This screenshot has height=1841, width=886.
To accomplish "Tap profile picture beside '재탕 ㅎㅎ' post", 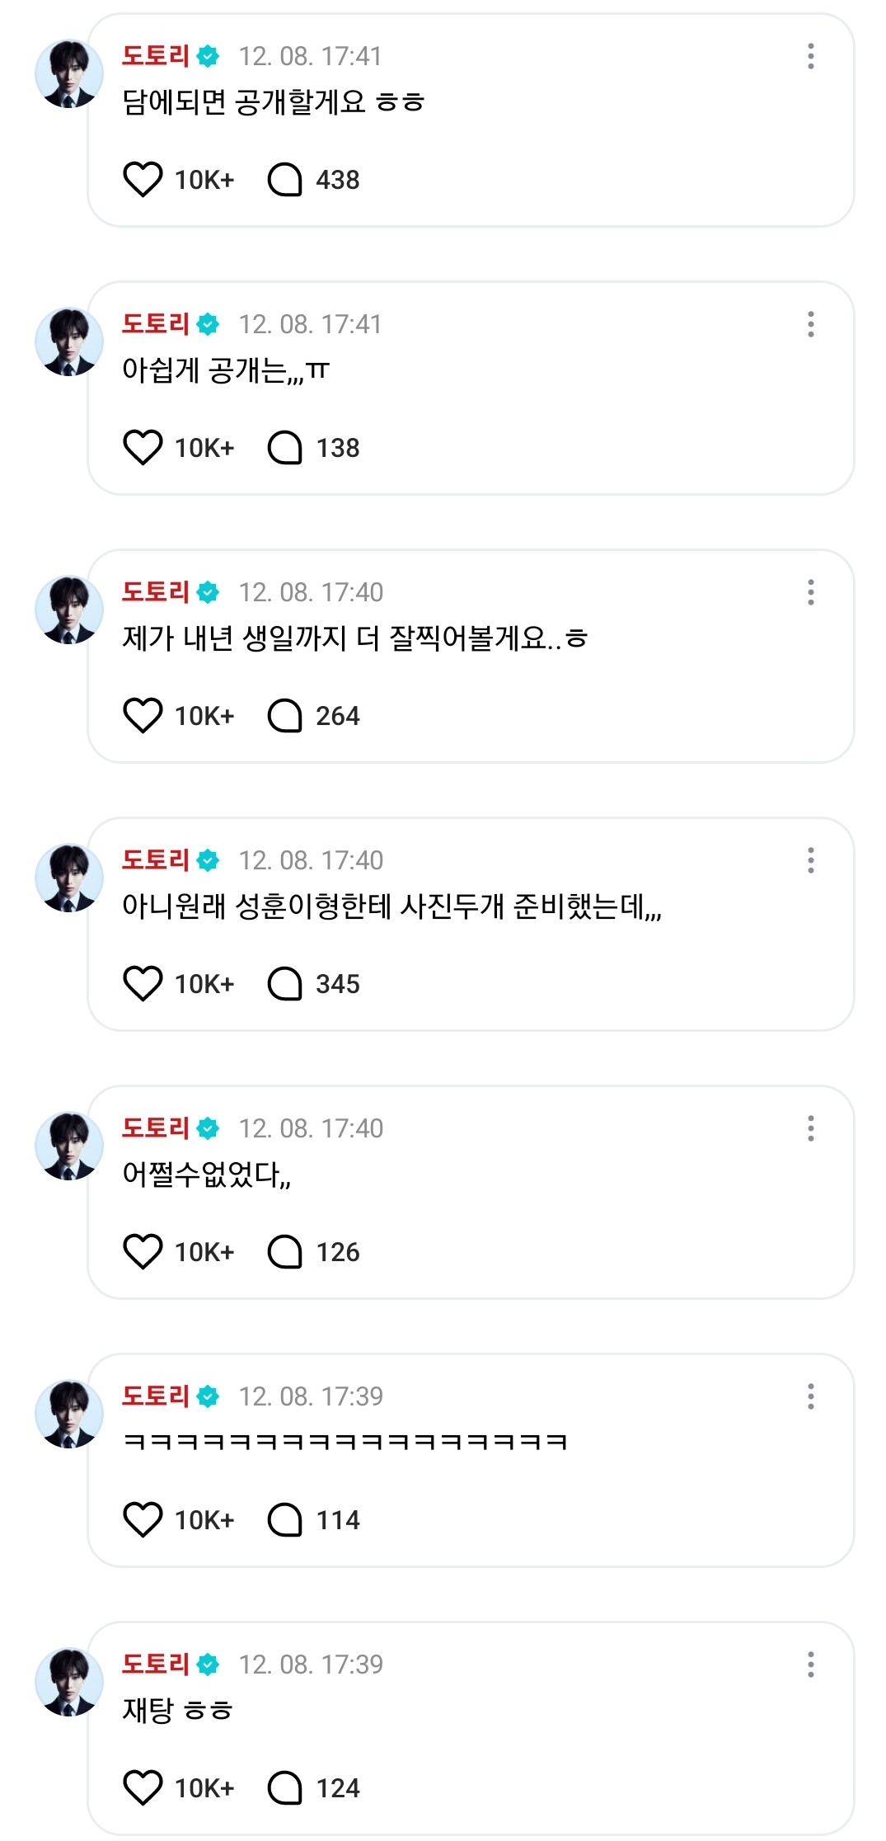I will 68,1683.
